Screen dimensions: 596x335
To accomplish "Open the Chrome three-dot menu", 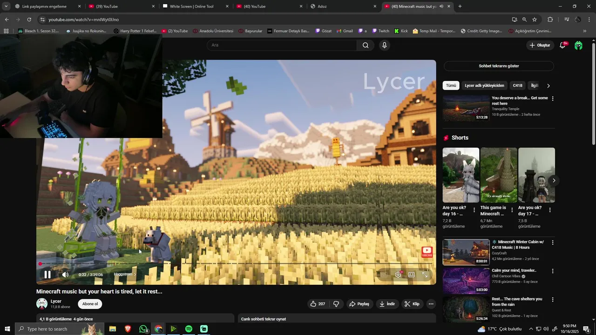I will [x=589, y=20].
